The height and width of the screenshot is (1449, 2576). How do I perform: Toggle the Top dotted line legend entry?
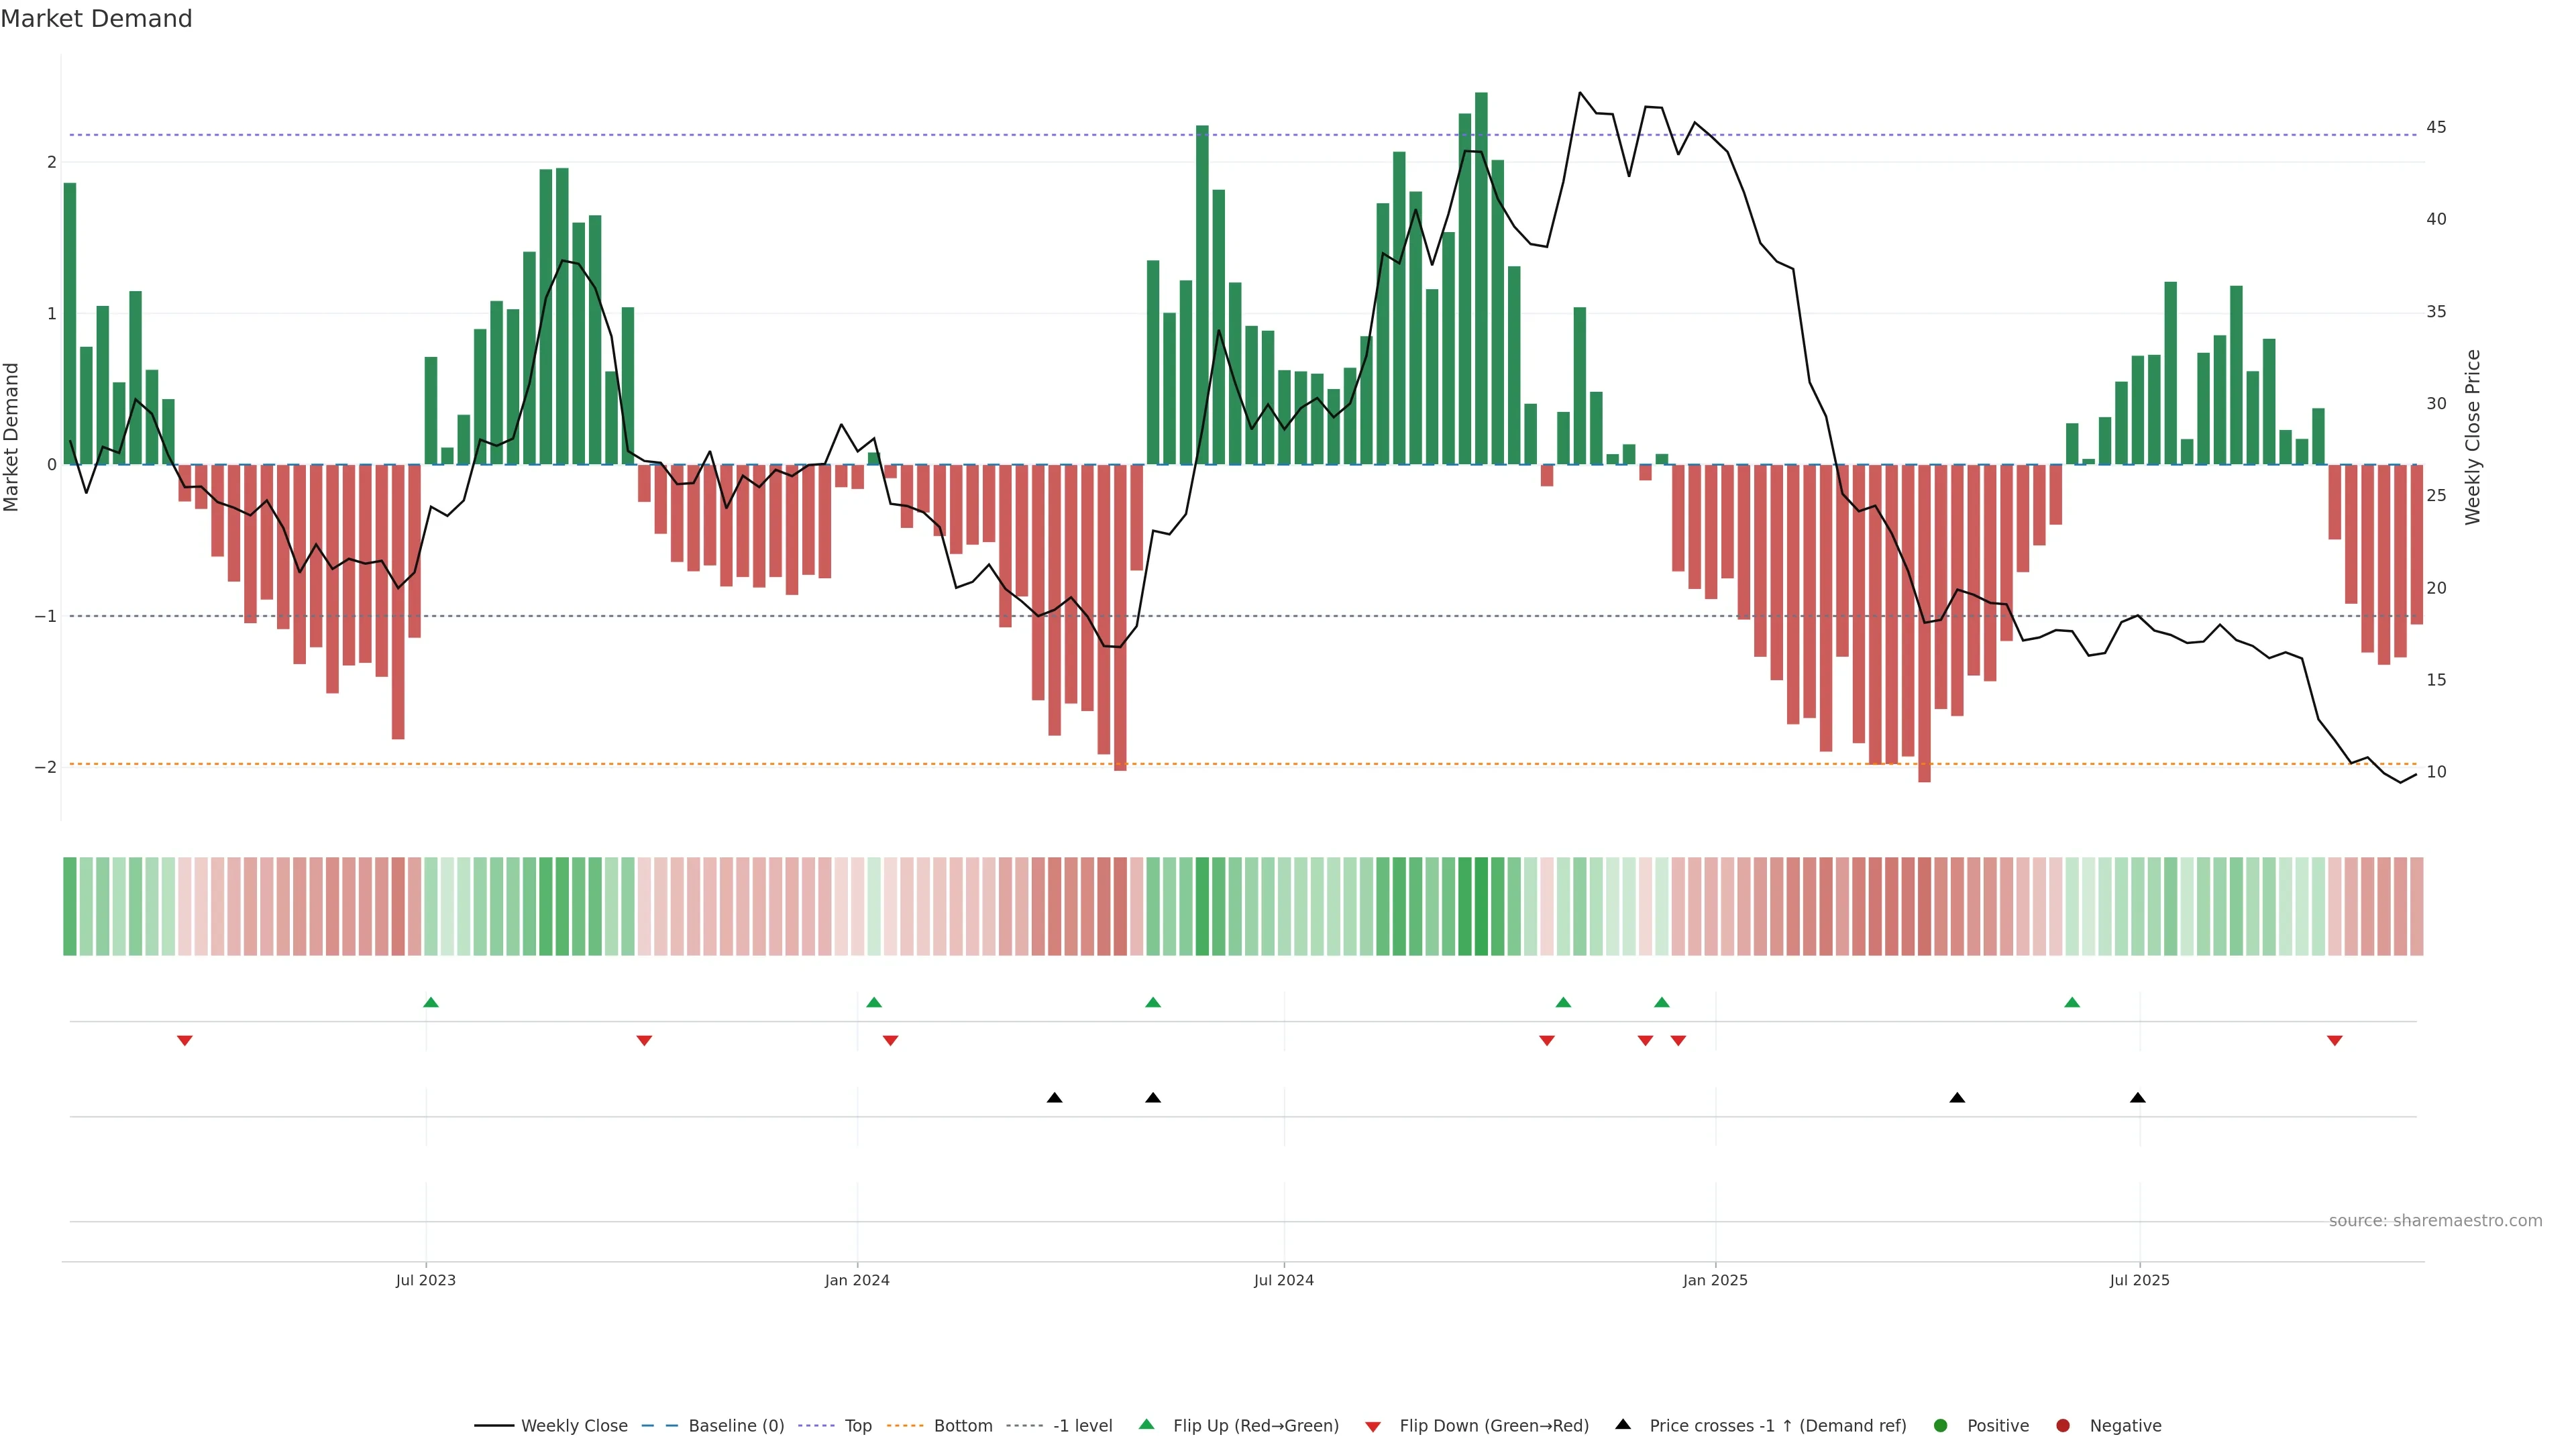pos(857,1425)
